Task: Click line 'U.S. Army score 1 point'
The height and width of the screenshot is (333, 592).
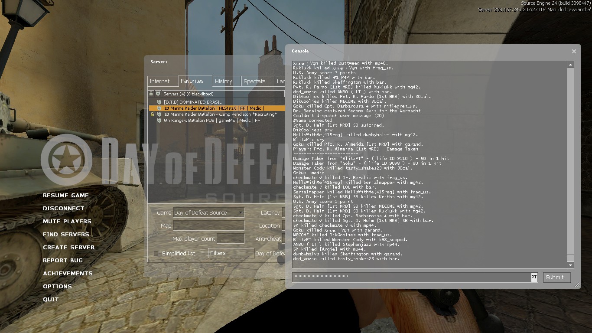Action: 323,202
